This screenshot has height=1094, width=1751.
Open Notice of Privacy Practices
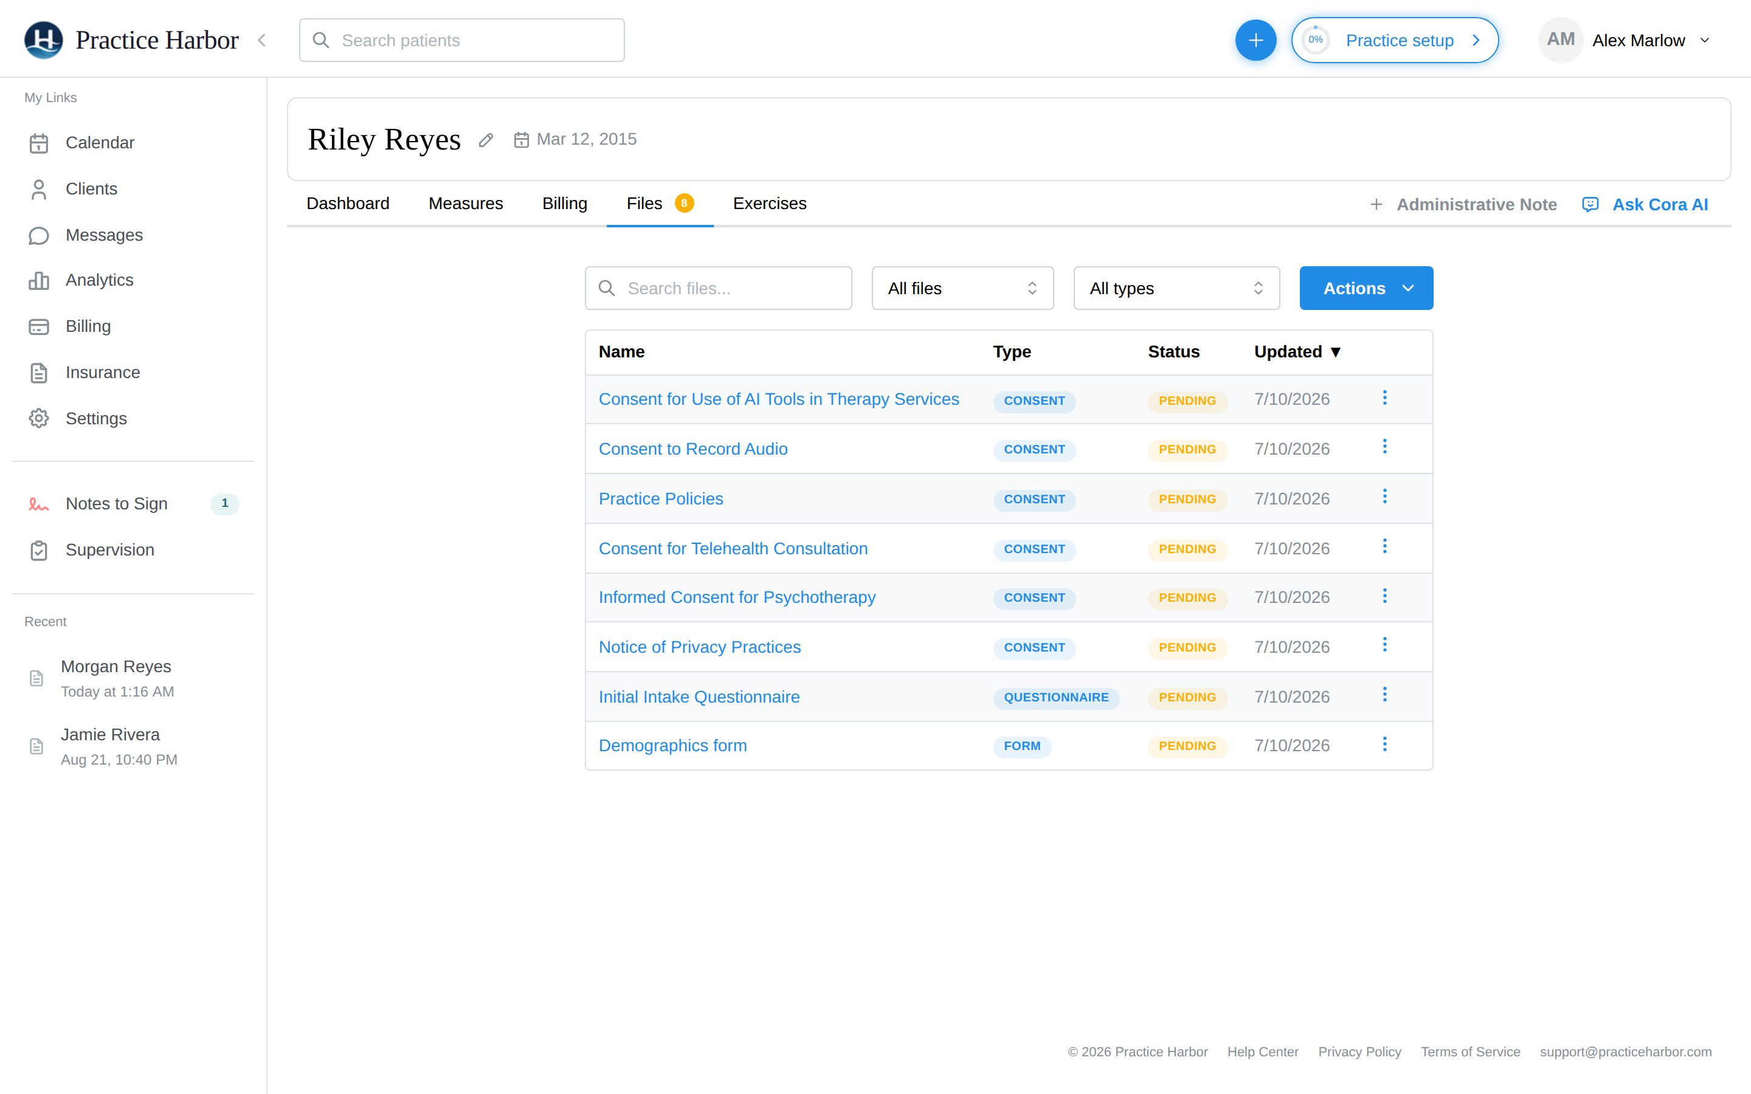pyautogui.click(x=700, y=647)
